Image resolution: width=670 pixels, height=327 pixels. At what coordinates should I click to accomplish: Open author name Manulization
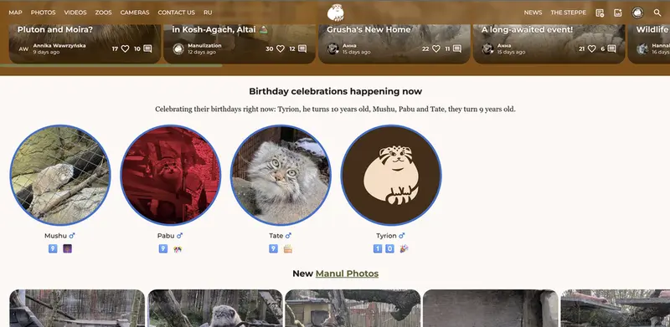point(204,46)
